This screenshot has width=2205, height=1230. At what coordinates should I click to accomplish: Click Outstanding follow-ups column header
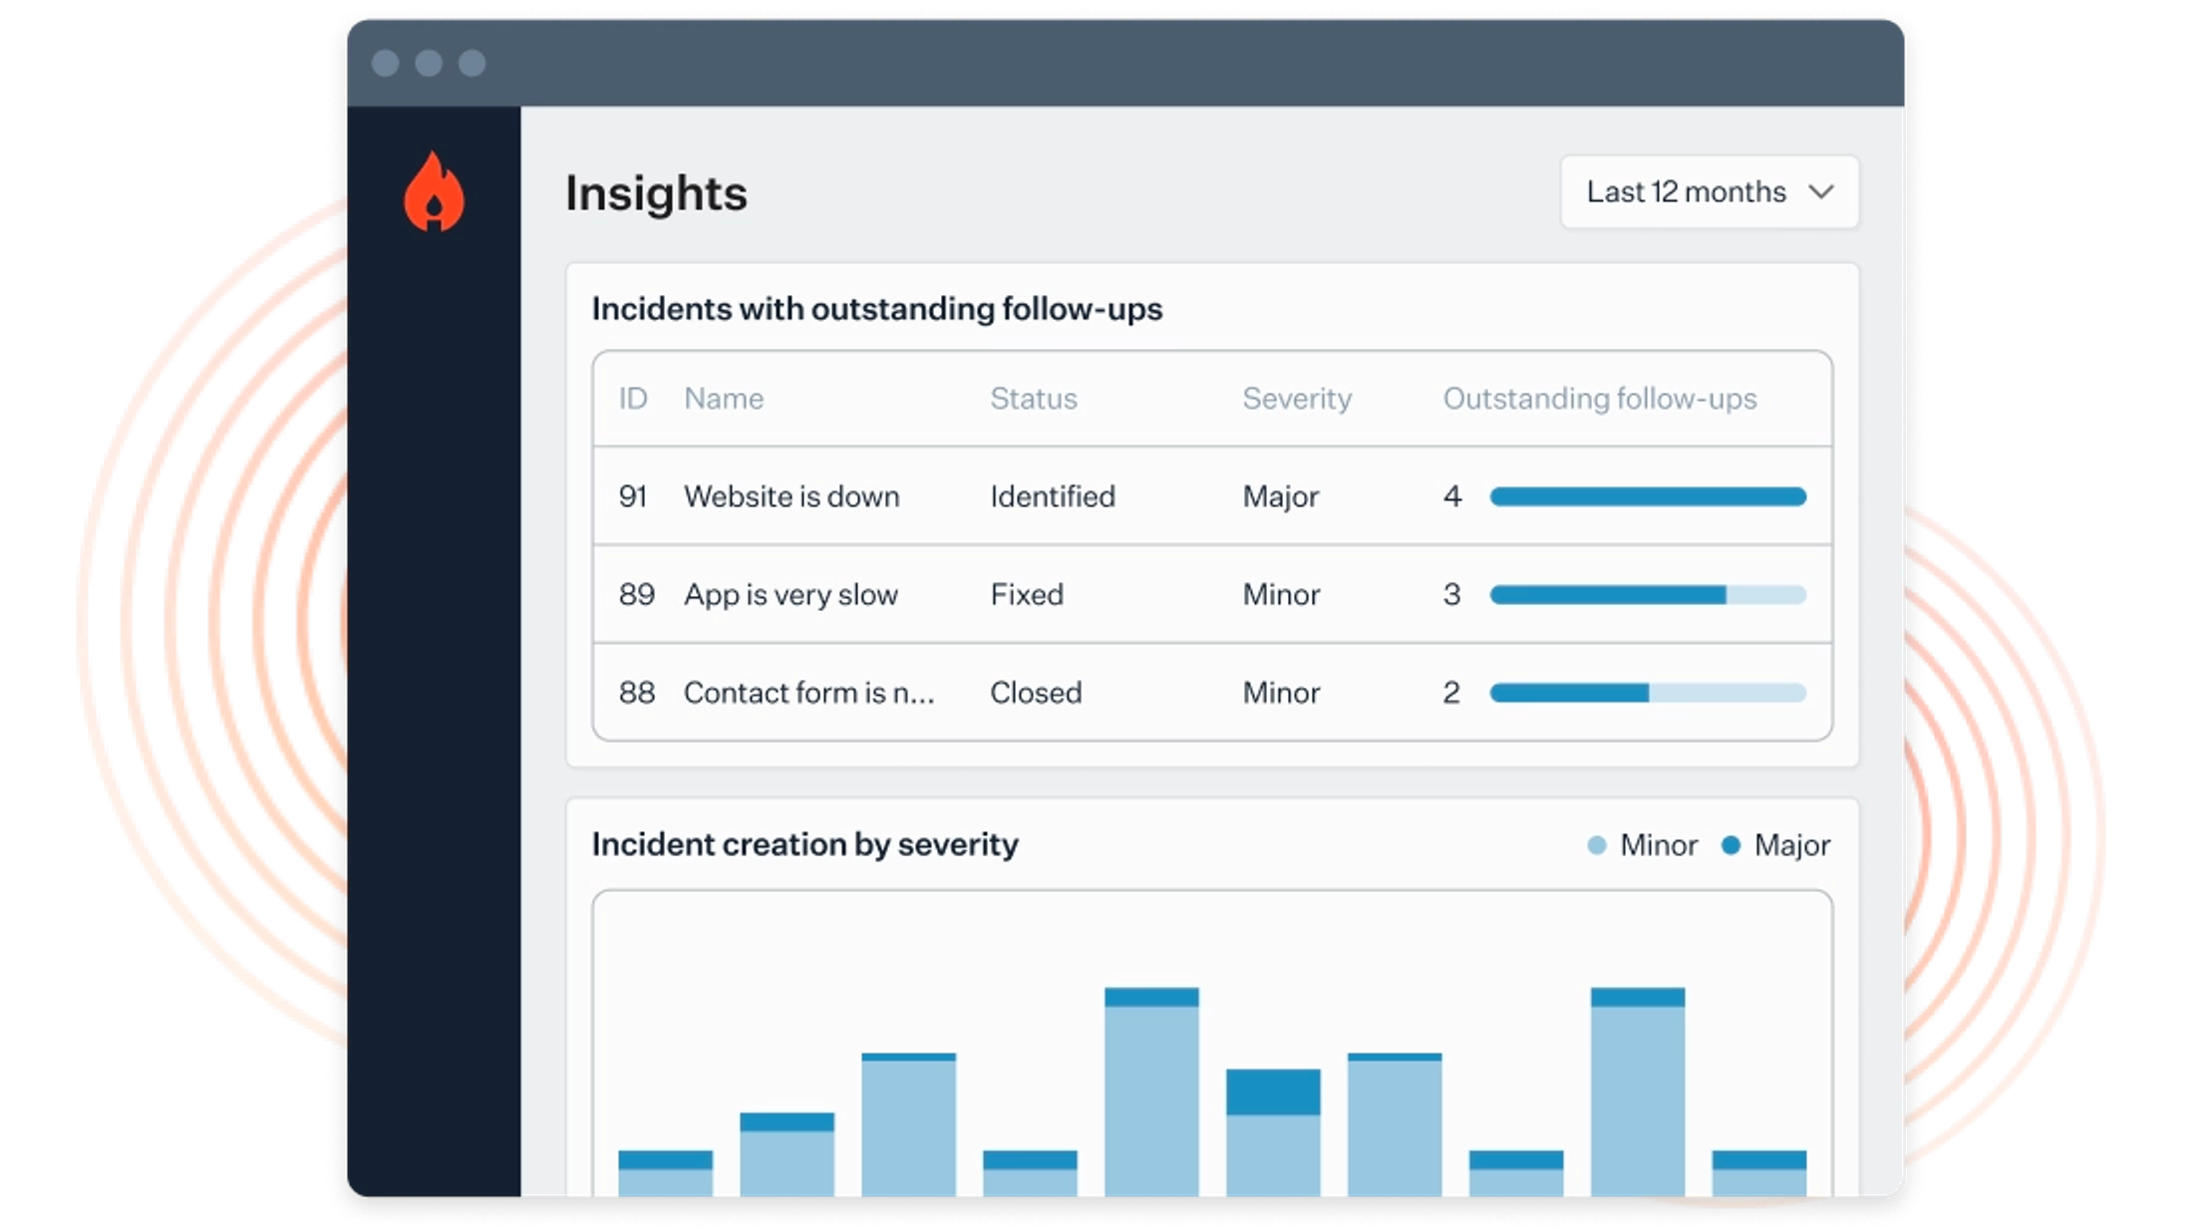pos(1599,399)
